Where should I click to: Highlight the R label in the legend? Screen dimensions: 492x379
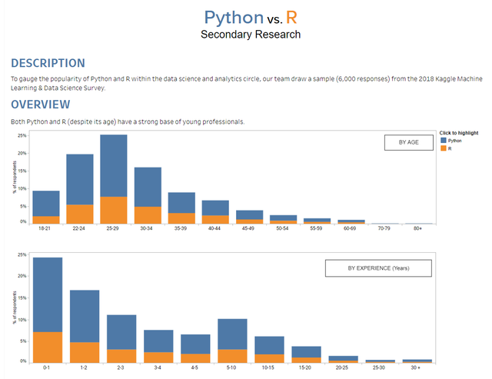pyautogui.click(x=450, y=148)
